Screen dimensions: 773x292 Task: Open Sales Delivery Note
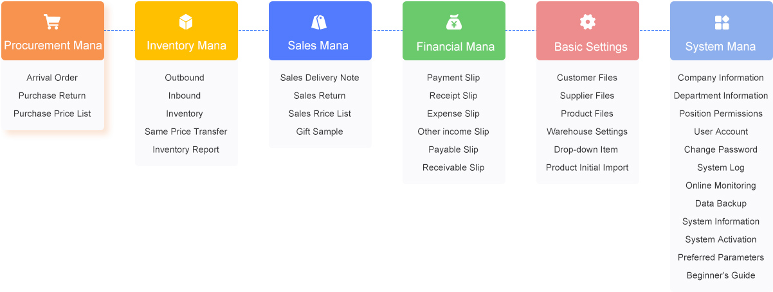tap(320, 78)
